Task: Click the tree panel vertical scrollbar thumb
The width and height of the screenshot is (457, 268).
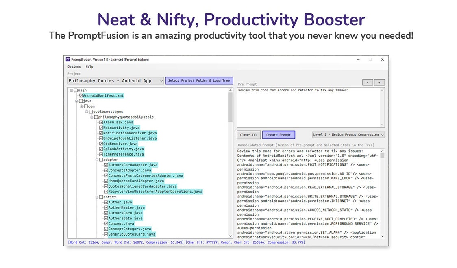Action: coord(231,108)
